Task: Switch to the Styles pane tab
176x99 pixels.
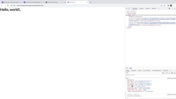Action: point(128,70)
